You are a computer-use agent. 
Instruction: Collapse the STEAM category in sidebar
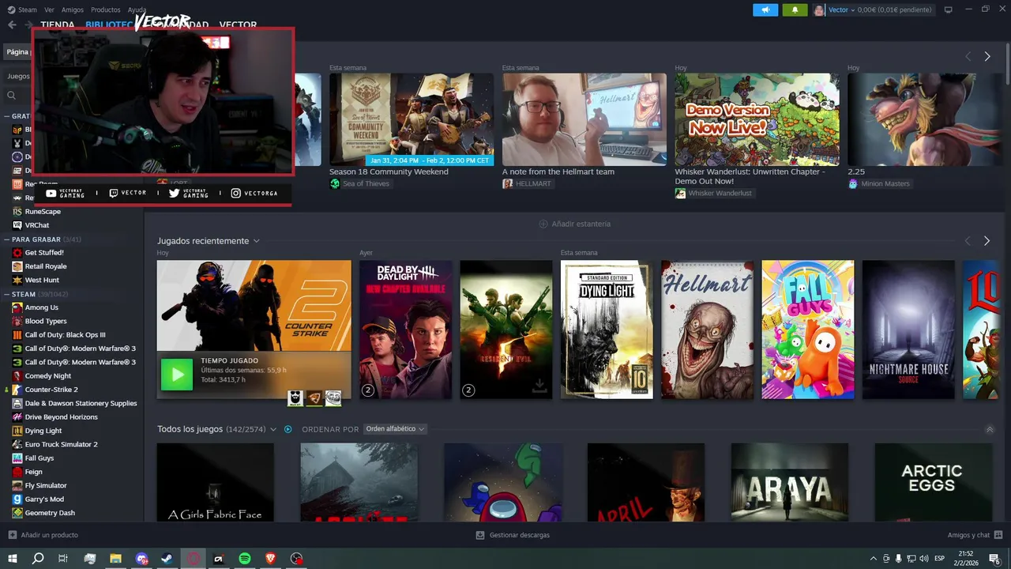coord(7,294)
